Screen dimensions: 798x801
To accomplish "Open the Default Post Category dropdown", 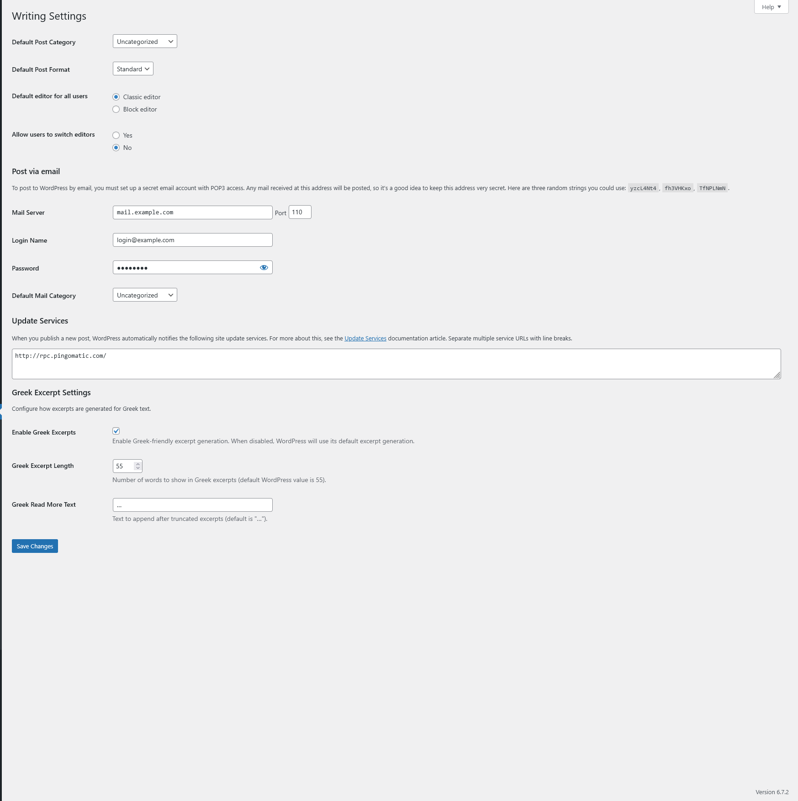I will pyautogui.click(x=144, y=41).
